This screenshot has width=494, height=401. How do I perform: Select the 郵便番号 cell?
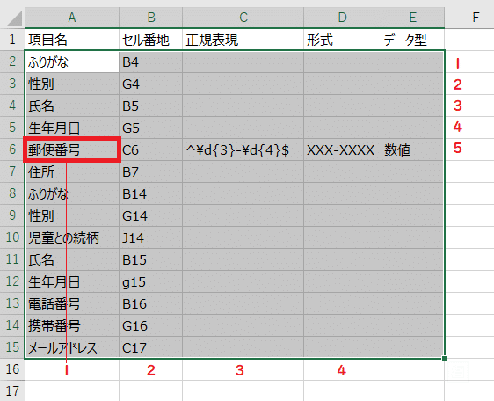72,149
